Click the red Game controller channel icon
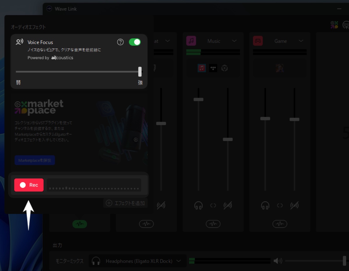Image resolution: width=349 pixels, height=271 pixels. [x=258, y=41]
